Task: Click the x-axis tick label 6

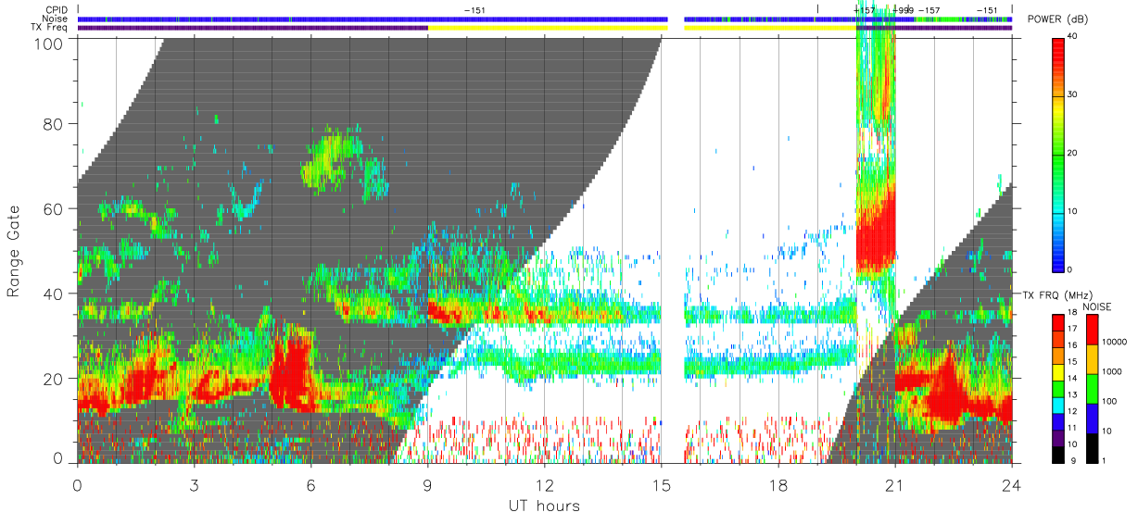Action: 310,484
